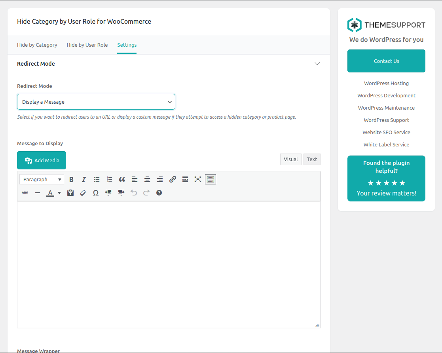The height and width of the screenshot is (353, 442).
Task: Select the Settings tab
Action: tap(127, 45)
